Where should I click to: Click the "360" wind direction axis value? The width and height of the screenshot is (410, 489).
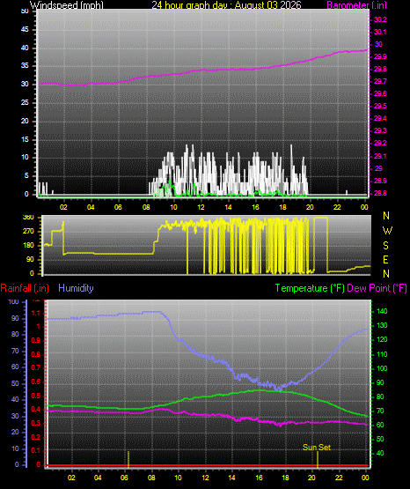pos(28,218)
